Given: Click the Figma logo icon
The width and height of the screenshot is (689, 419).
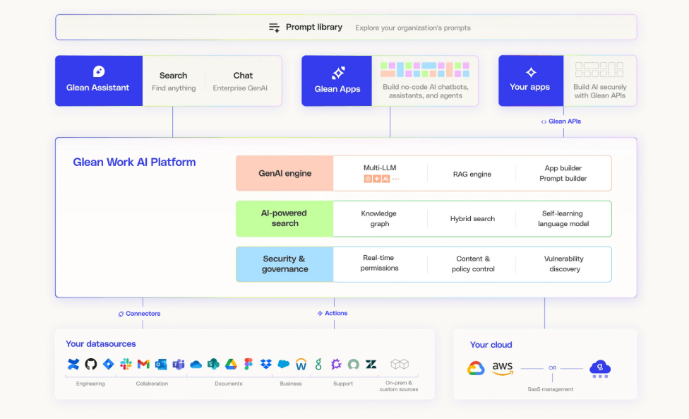Looking at the screenshot, I should pos(248,364).
